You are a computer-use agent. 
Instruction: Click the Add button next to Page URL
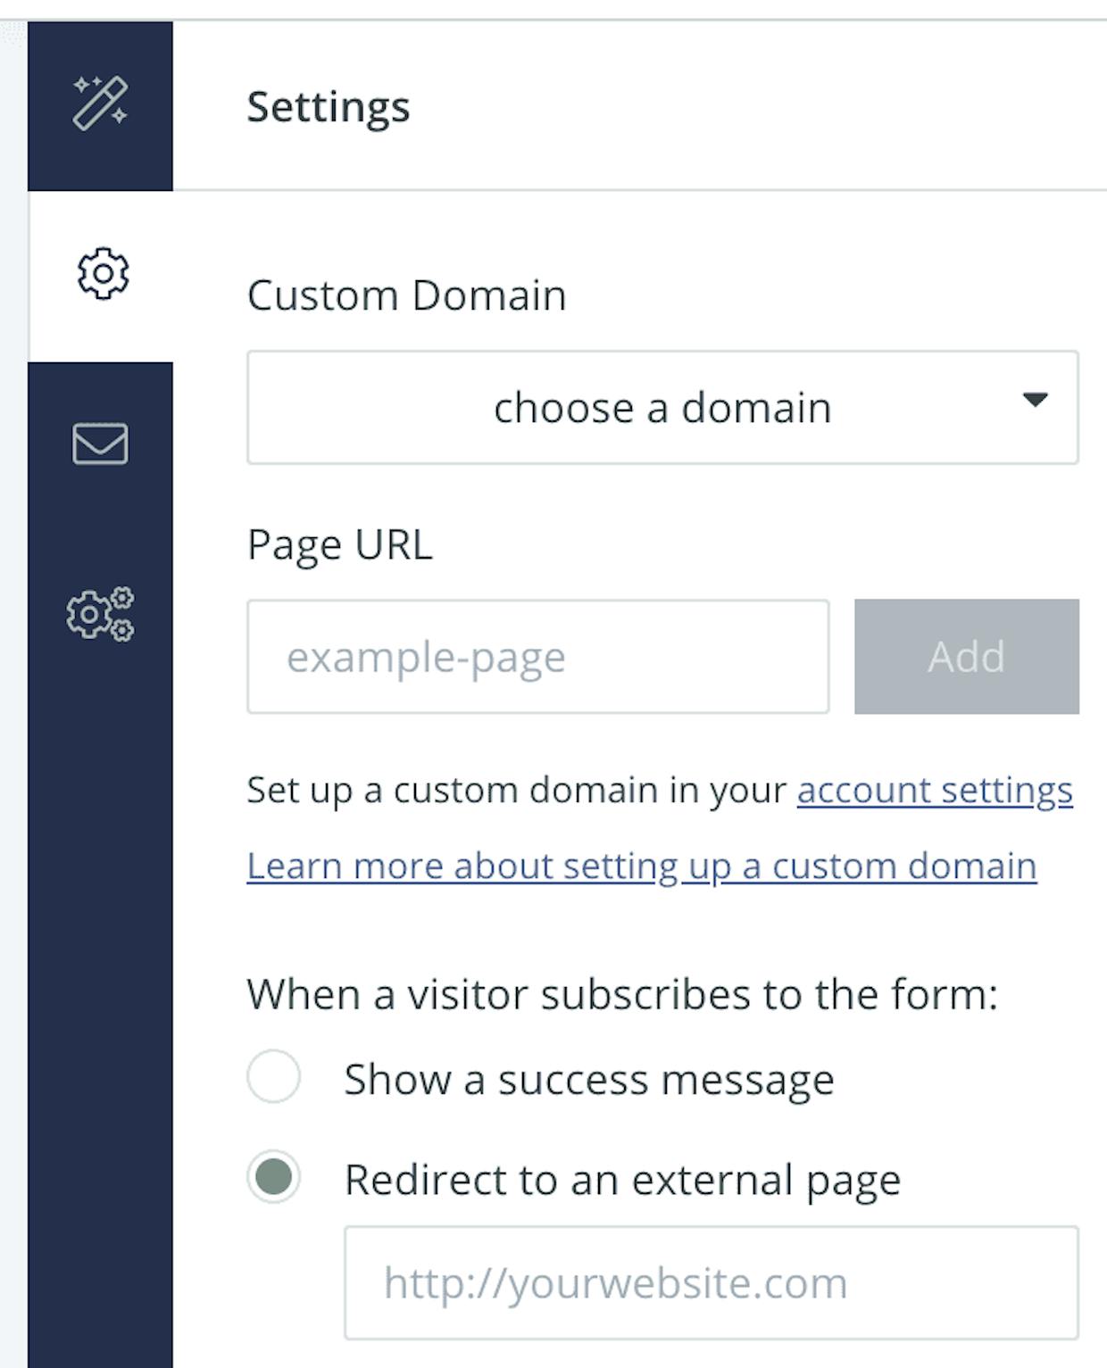tap(967, 657)
